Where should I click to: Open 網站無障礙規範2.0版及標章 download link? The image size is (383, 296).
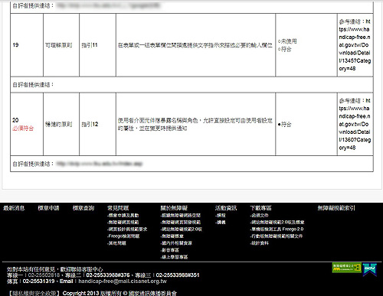[x=277, y=223]
